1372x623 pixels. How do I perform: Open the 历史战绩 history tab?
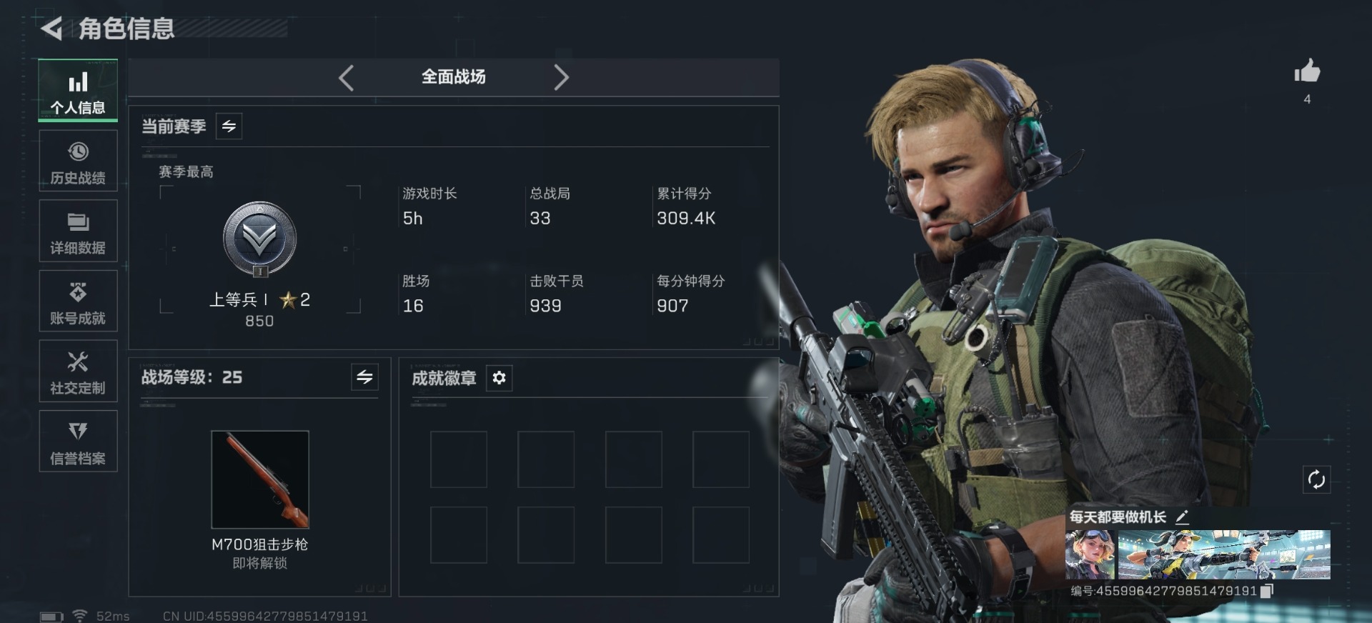tap(78, 161)
